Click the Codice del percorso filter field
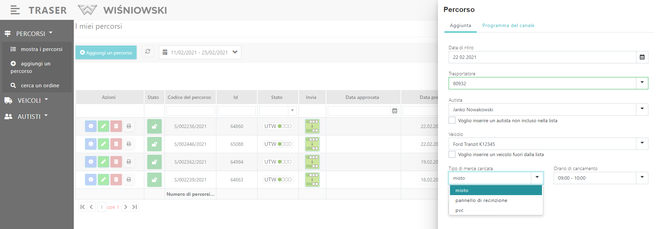 190,111
